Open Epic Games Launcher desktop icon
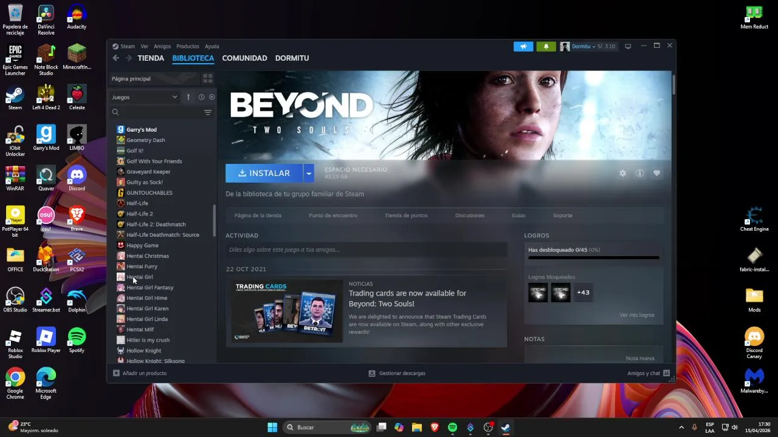778x437 pixels. click(x=15, y=61)
